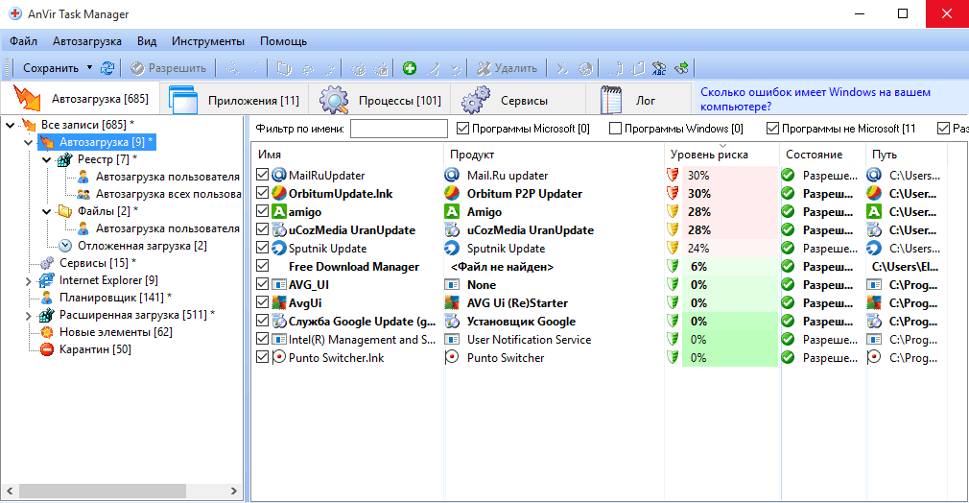Click the path icon in amigo row
Image resolution: width=969 pixels, height=503 pixels.
[x=874, y=211]
